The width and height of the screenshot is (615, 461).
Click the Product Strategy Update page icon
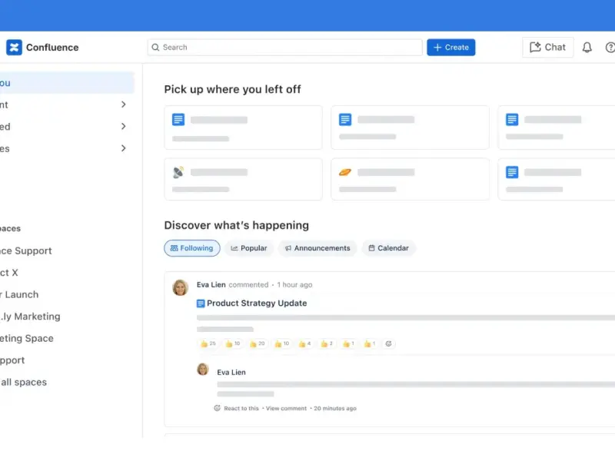[201, 303]
